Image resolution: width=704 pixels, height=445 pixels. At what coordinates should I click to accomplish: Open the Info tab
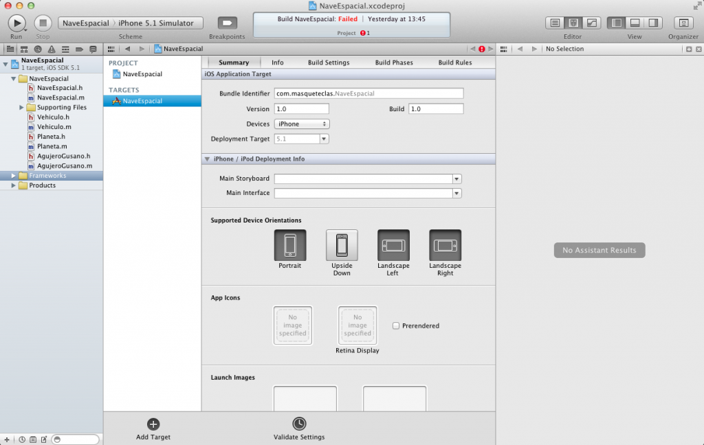tap(278, 62)
